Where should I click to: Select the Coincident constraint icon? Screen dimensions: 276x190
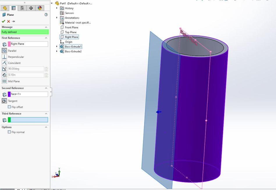click(x=4, y=63)
